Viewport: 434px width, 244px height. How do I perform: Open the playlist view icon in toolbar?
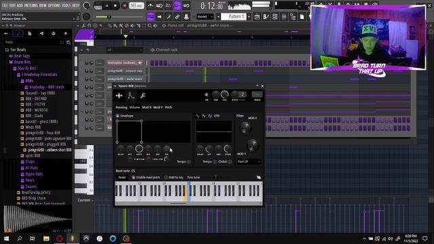tap(257, 17)
